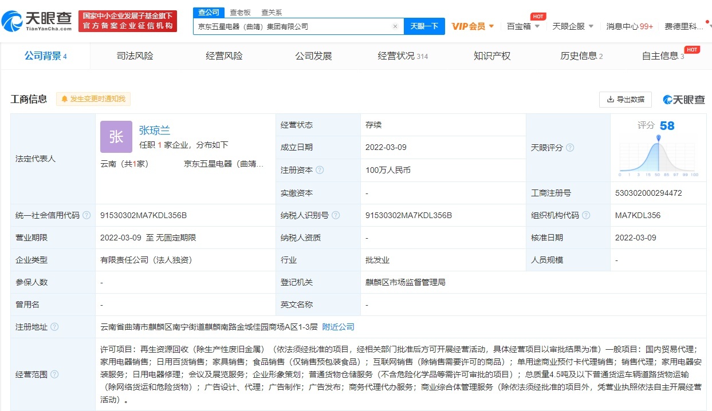Viewport: 712px width, 411px height.
Task: Click the 云南（共1家） region text
Action: (x=124, y=164)
